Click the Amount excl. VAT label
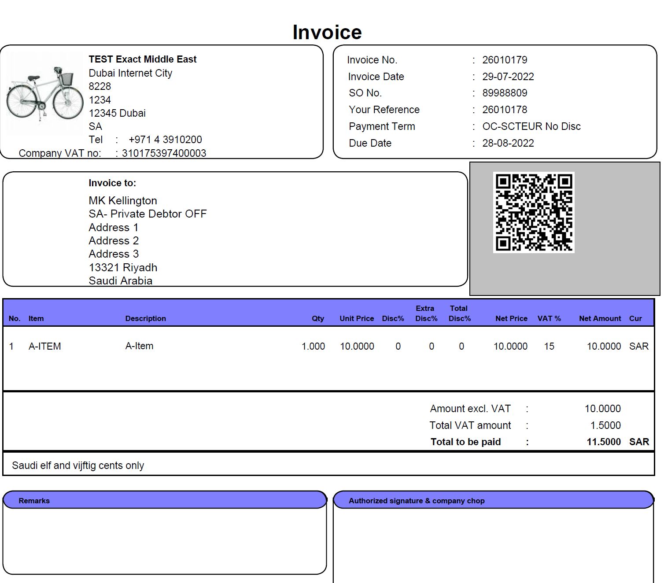The image size is (664, 583). [470, 409]
